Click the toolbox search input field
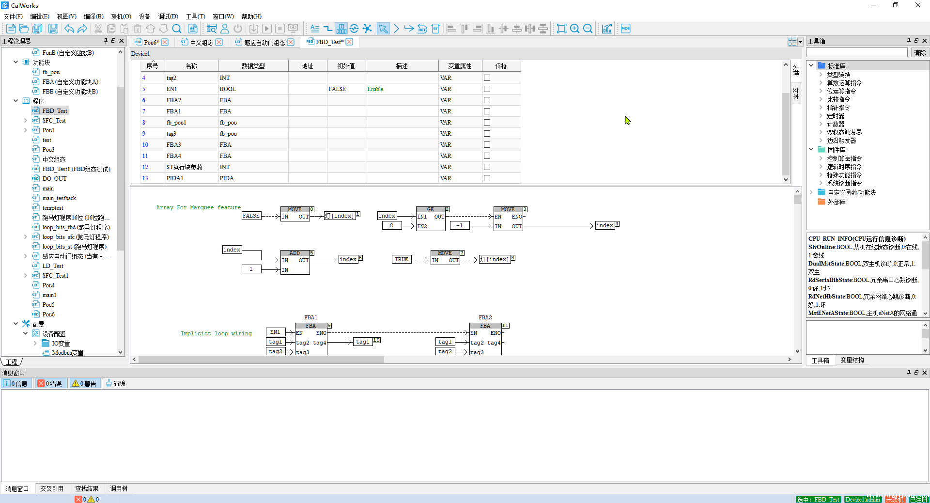 click(856, 53)
